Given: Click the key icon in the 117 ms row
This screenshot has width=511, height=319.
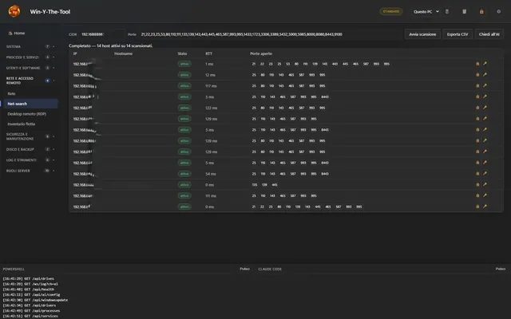Looking at the screenshot, I should (x=485, y=86).
